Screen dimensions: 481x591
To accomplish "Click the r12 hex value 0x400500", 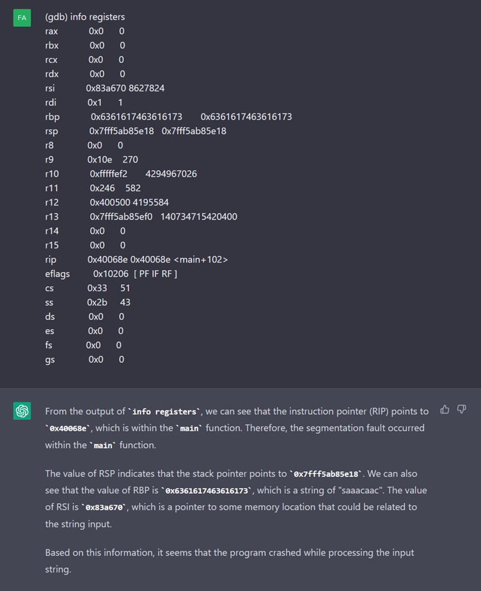I will coord(106,202).
